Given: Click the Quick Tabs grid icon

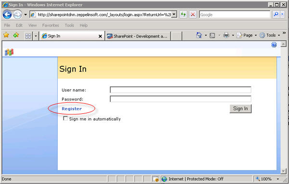Looking at the screenshot, I should [28, 36].
